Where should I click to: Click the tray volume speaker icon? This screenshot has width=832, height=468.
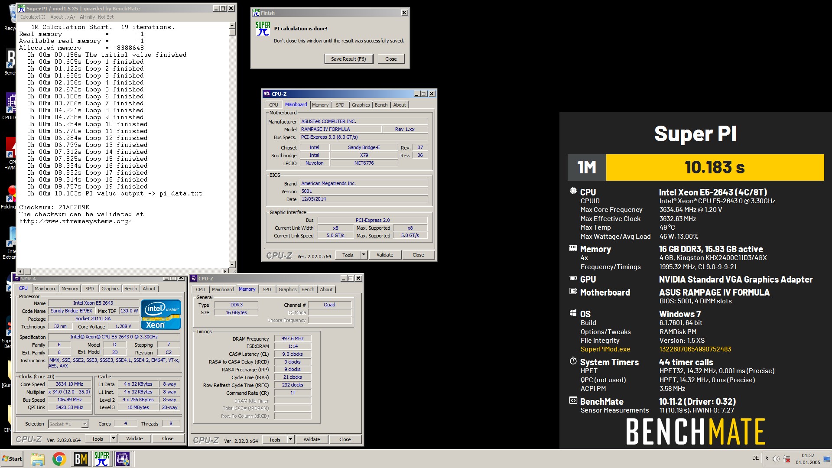[776, 459]
